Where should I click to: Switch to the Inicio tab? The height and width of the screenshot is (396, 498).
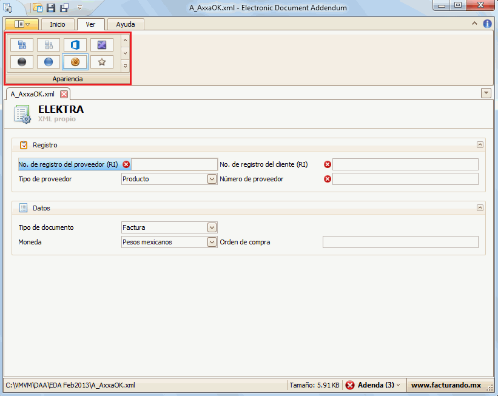58,24
